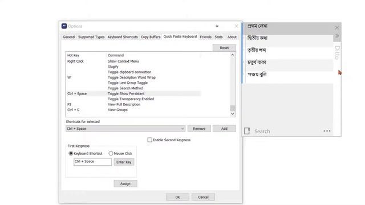This screenshot has width=365, height=205.
Task: Click the pin arrow icon in Options title bar
Action: [x=217, y=26]
